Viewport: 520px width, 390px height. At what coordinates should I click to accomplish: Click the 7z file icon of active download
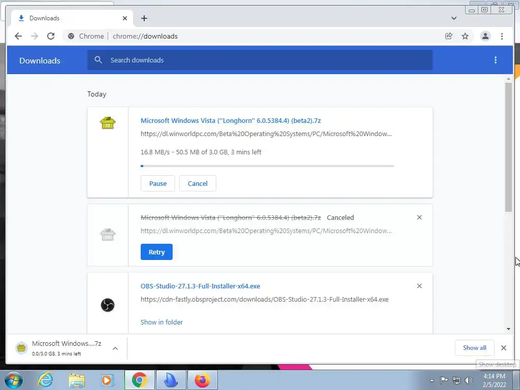108,123
